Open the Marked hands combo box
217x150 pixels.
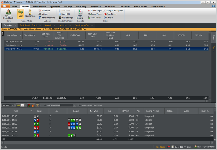(x=68, y=105)
